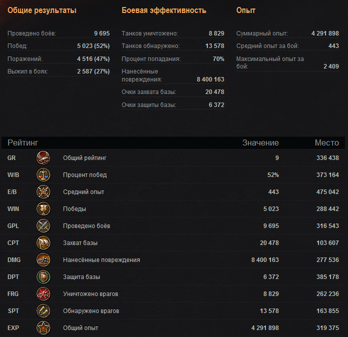Select the Боевая эффективность section heading

[164, 10]
